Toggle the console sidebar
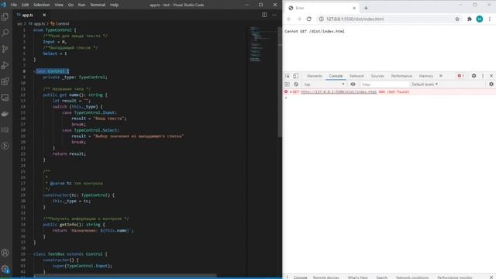 (x=287, y=84)
